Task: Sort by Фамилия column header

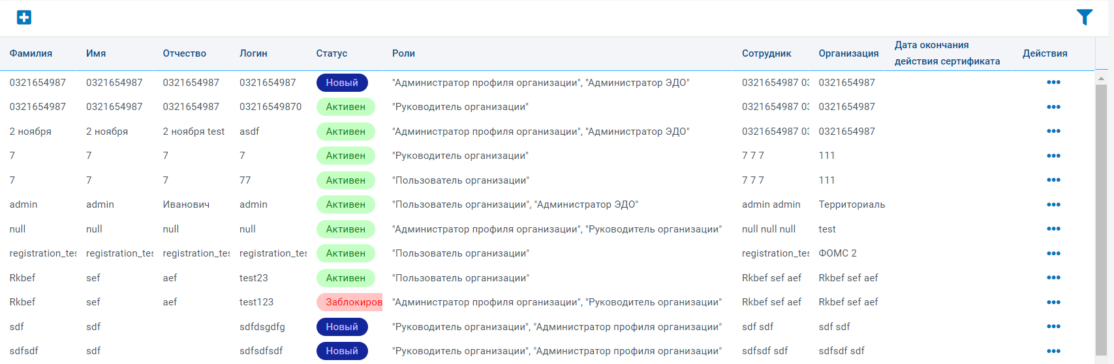Action: point(31,53)
